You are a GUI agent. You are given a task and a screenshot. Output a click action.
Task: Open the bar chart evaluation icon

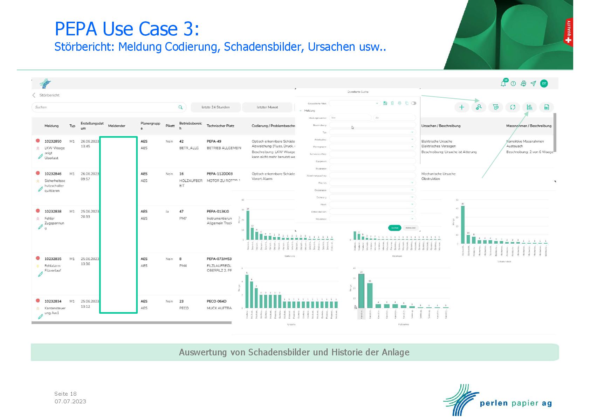tap(529, 107)
